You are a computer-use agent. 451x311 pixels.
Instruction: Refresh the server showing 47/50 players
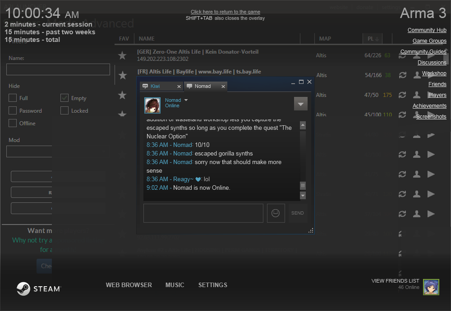(402, 95)
